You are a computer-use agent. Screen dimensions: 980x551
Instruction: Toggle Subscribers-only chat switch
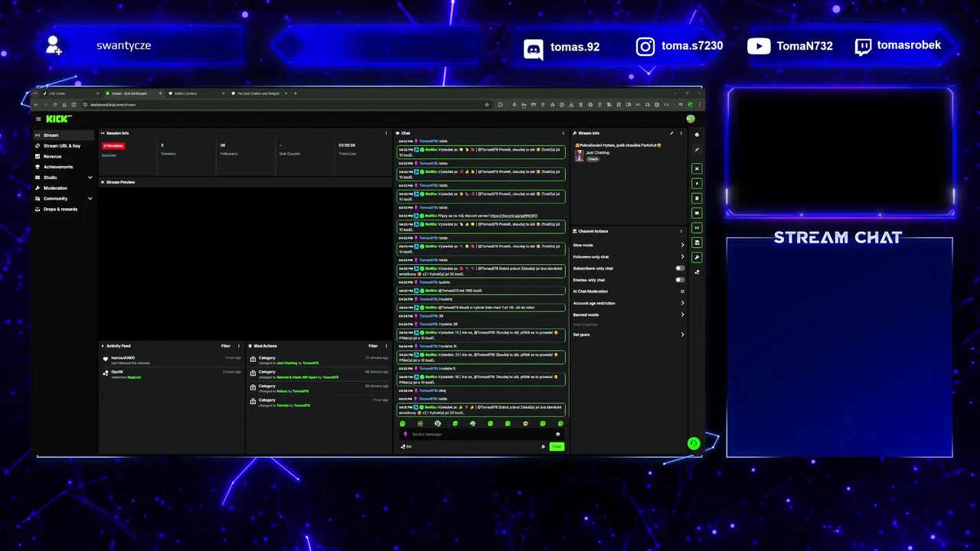coord(680,269)
